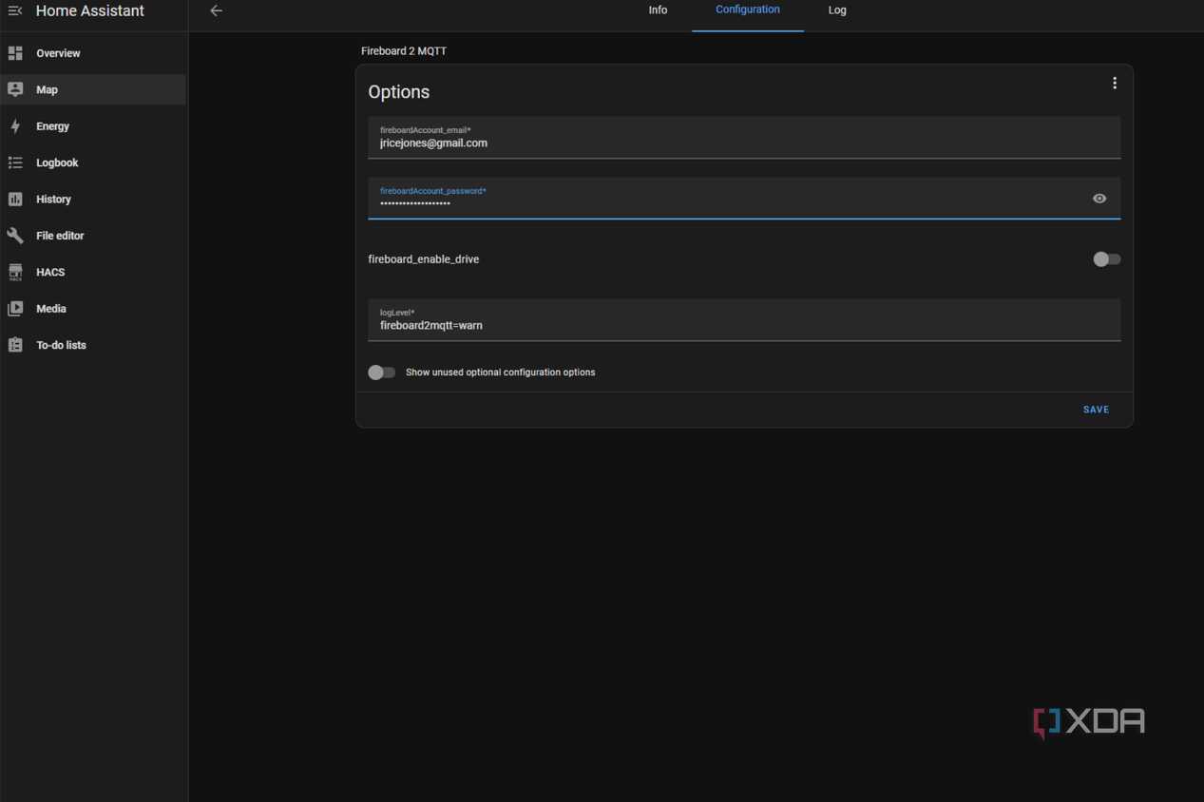
Task: Click the fireboard_enable_drive label text
Action: click(x=424, y=259)
